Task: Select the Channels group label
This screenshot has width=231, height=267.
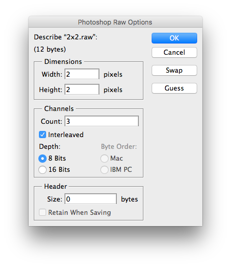Action: pyautogui.click(x=59, y=108)
